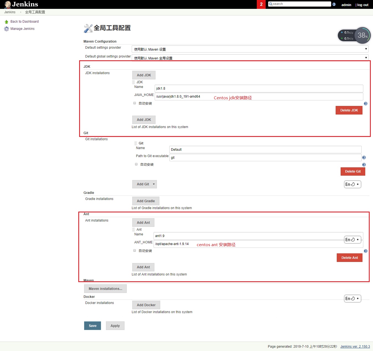Click the Delete Git button
The width and height of the screenshot is (373, 351).
pos(353,171)
